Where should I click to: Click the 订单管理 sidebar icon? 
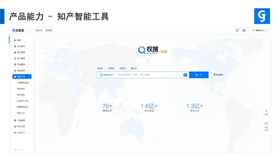click(x=15, y=120)
